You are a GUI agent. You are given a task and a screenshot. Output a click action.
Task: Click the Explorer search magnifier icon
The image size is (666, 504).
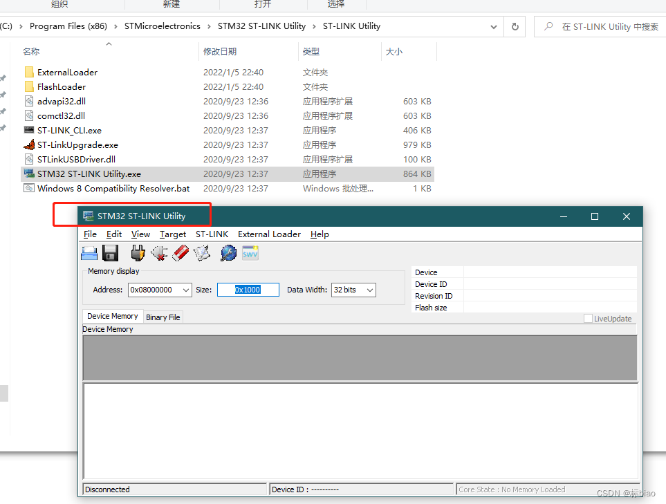pos(548,26)
